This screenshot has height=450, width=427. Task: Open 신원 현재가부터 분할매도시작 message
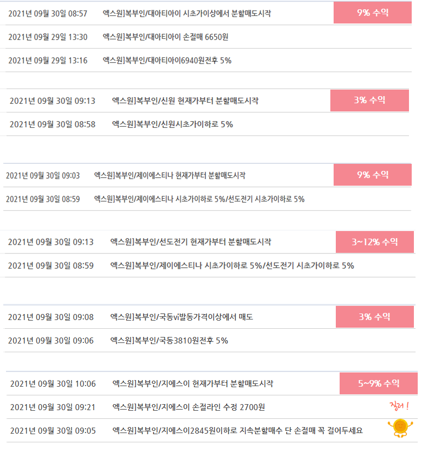point(185,100)
